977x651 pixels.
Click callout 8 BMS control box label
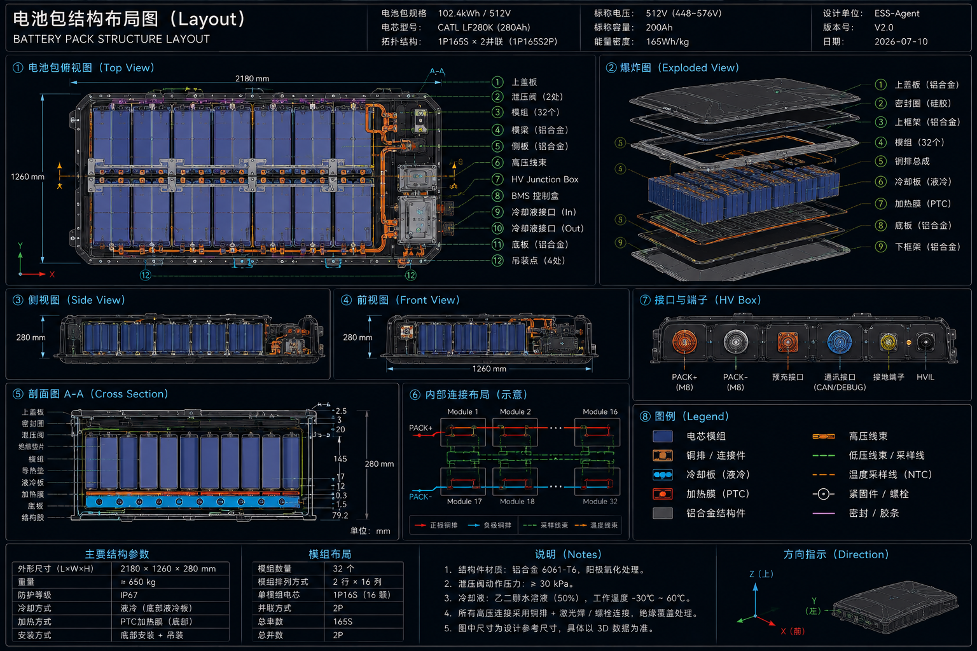coord(535,196)
